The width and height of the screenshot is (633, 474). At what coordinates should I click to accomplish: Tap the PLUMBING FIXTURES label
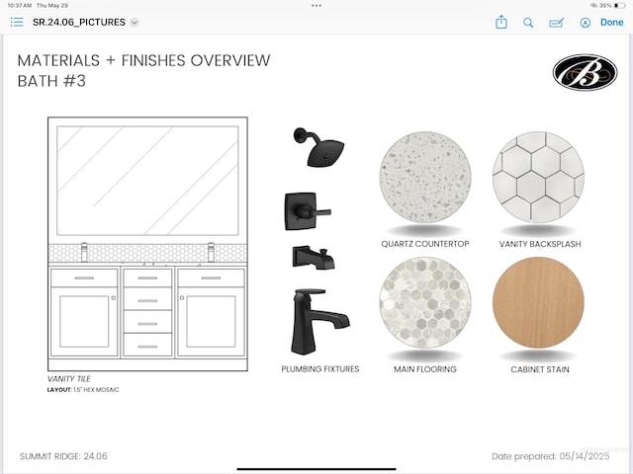[x=320, y=368]
